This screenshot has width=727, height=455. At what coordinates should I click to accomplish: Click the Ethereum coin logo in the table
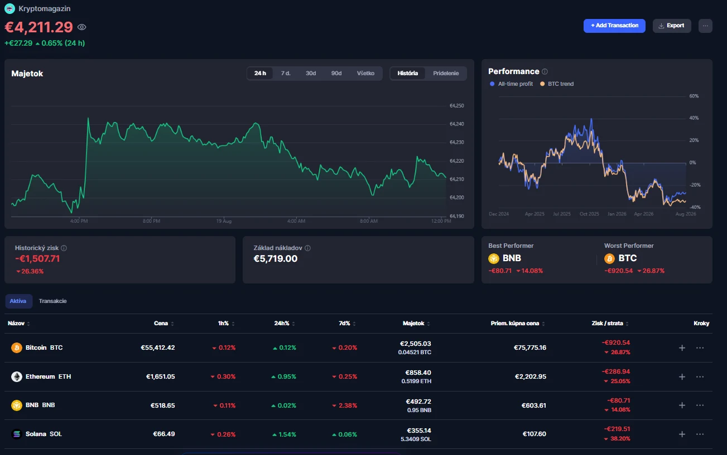pos(17,376)
